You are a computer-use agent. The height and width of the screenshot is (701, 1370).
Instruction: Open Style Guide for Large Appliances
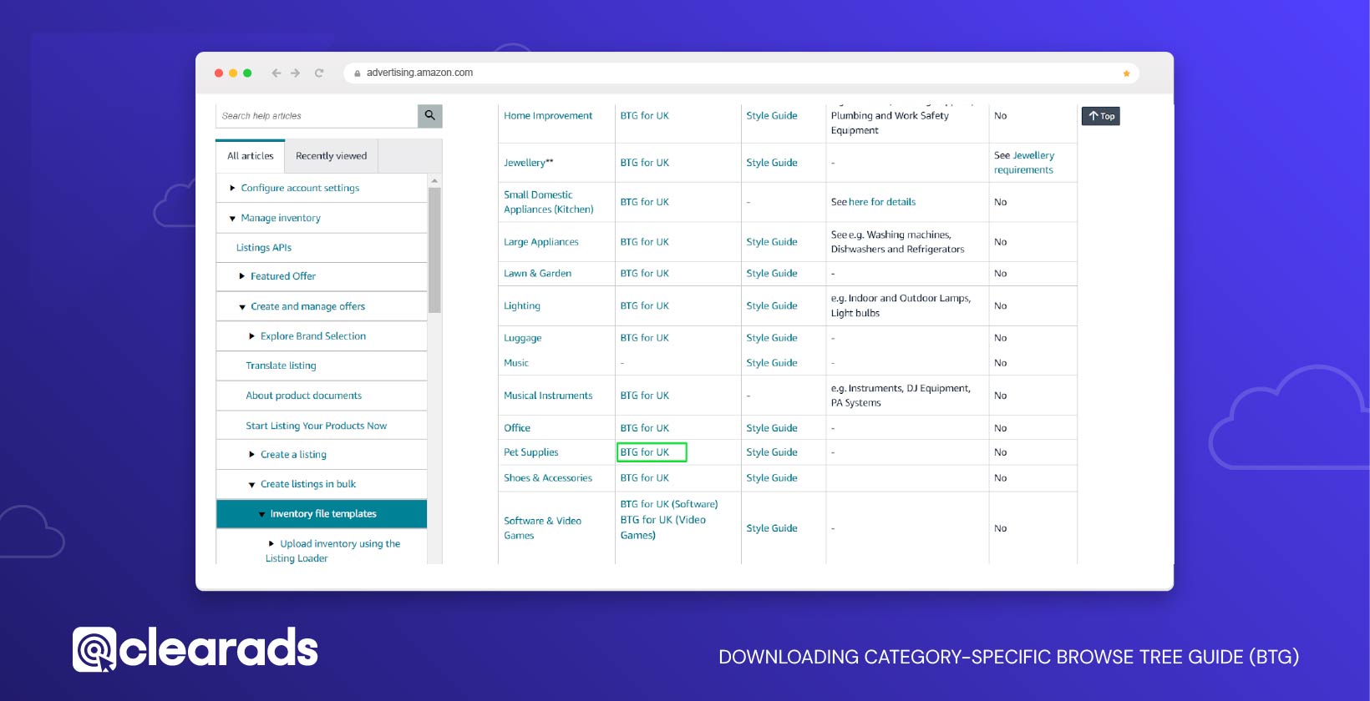(x=772, y=242)
